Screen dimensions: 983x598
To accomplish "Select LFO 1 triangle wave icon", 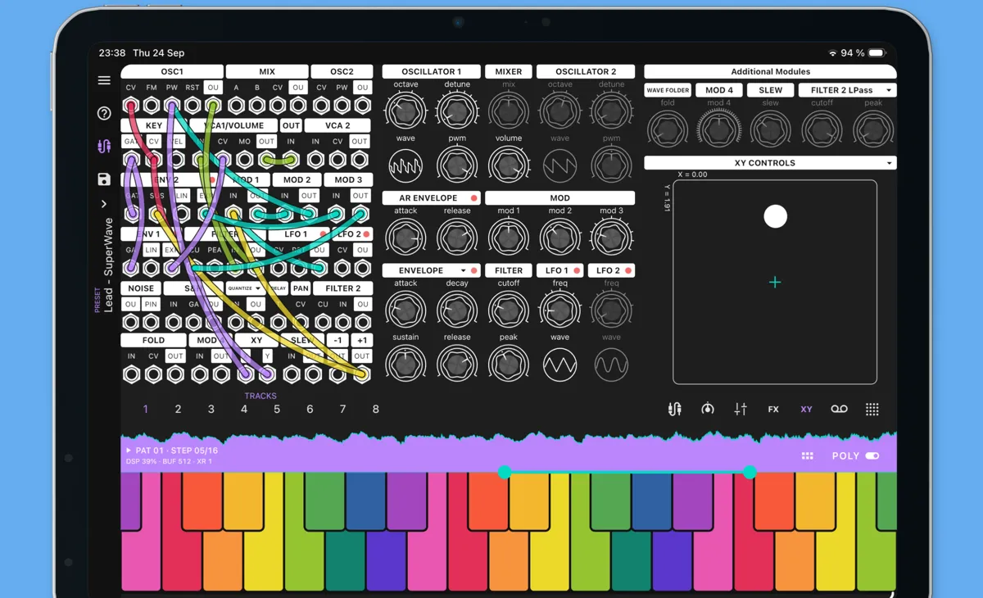I will 560,364.
